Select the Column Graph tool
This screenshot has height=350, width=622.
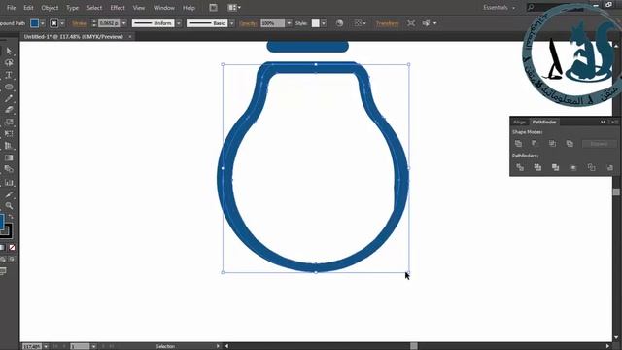[9, 183]
